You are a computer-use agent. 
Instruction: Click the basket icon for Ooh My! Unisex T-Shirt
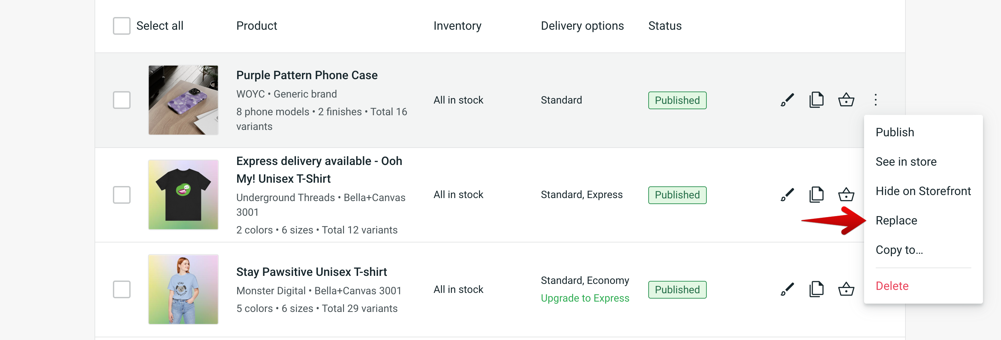tap(846, 195)
